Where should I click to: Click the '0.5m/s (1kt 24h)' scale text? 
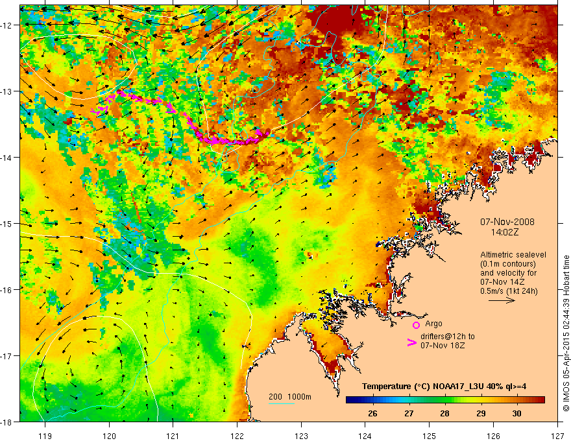coord(509,291)
